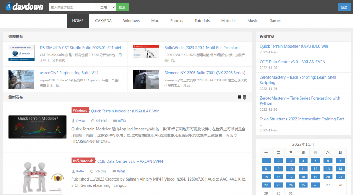This screenshot has height=195, width=353.
Task: Click the aspenONE thumbnail image
Action: [21, 79]
